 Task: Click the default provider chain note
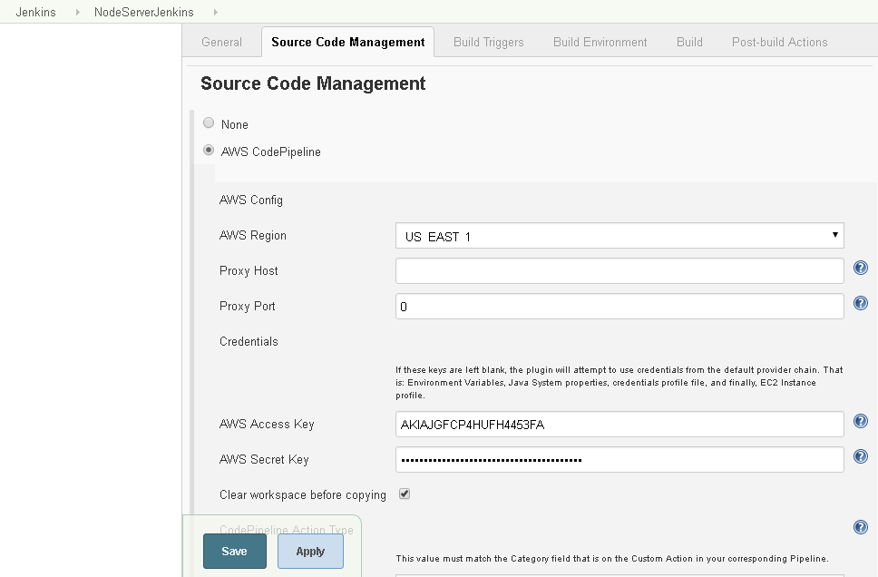619,383
